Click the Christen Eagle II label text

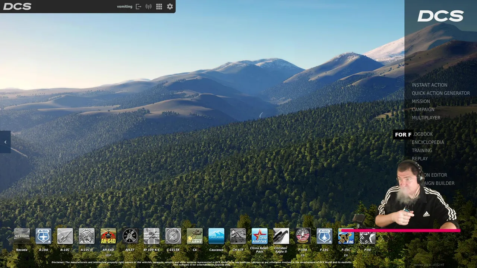pos(281,250)
